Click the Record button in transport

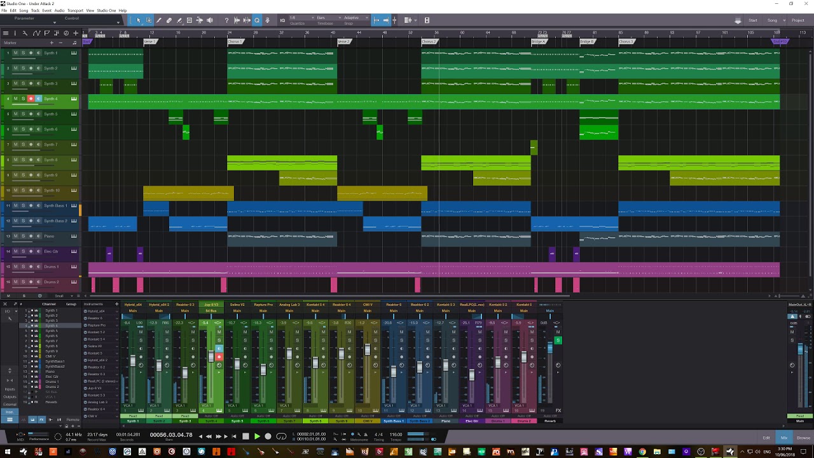coord(268,436)
